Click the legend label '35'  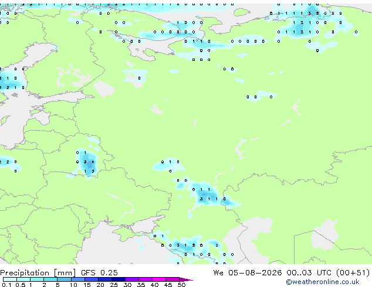pyautogui.click(x=141, y=285)
